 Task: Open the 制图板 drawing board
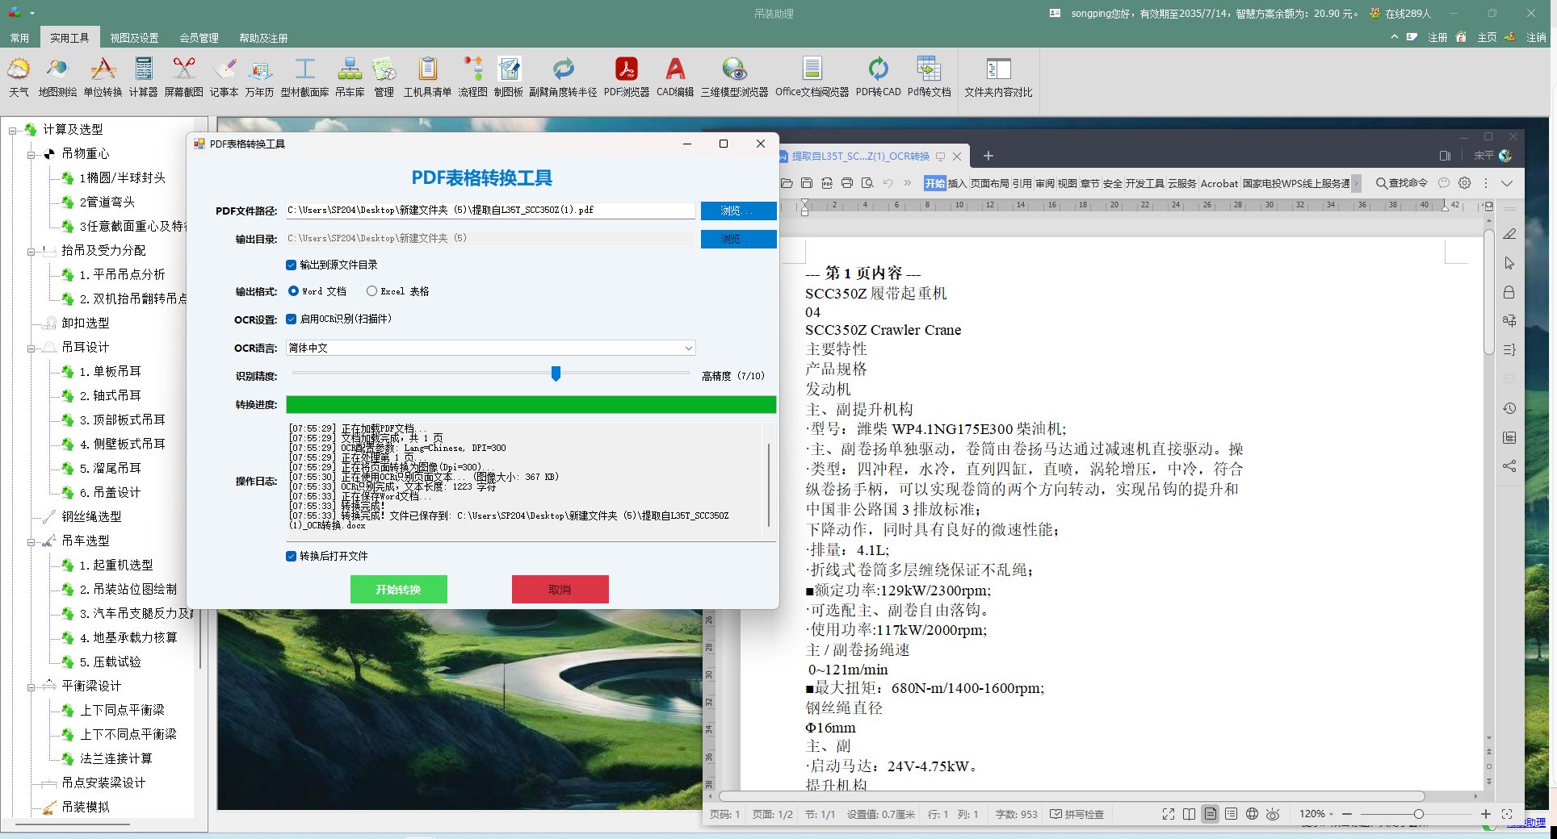tap(508, 77)
